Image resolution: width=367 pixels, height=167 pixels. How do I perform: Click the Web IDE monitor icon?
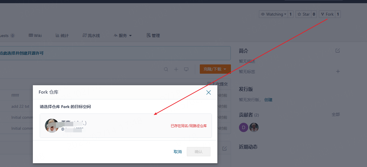pos(186,69)
